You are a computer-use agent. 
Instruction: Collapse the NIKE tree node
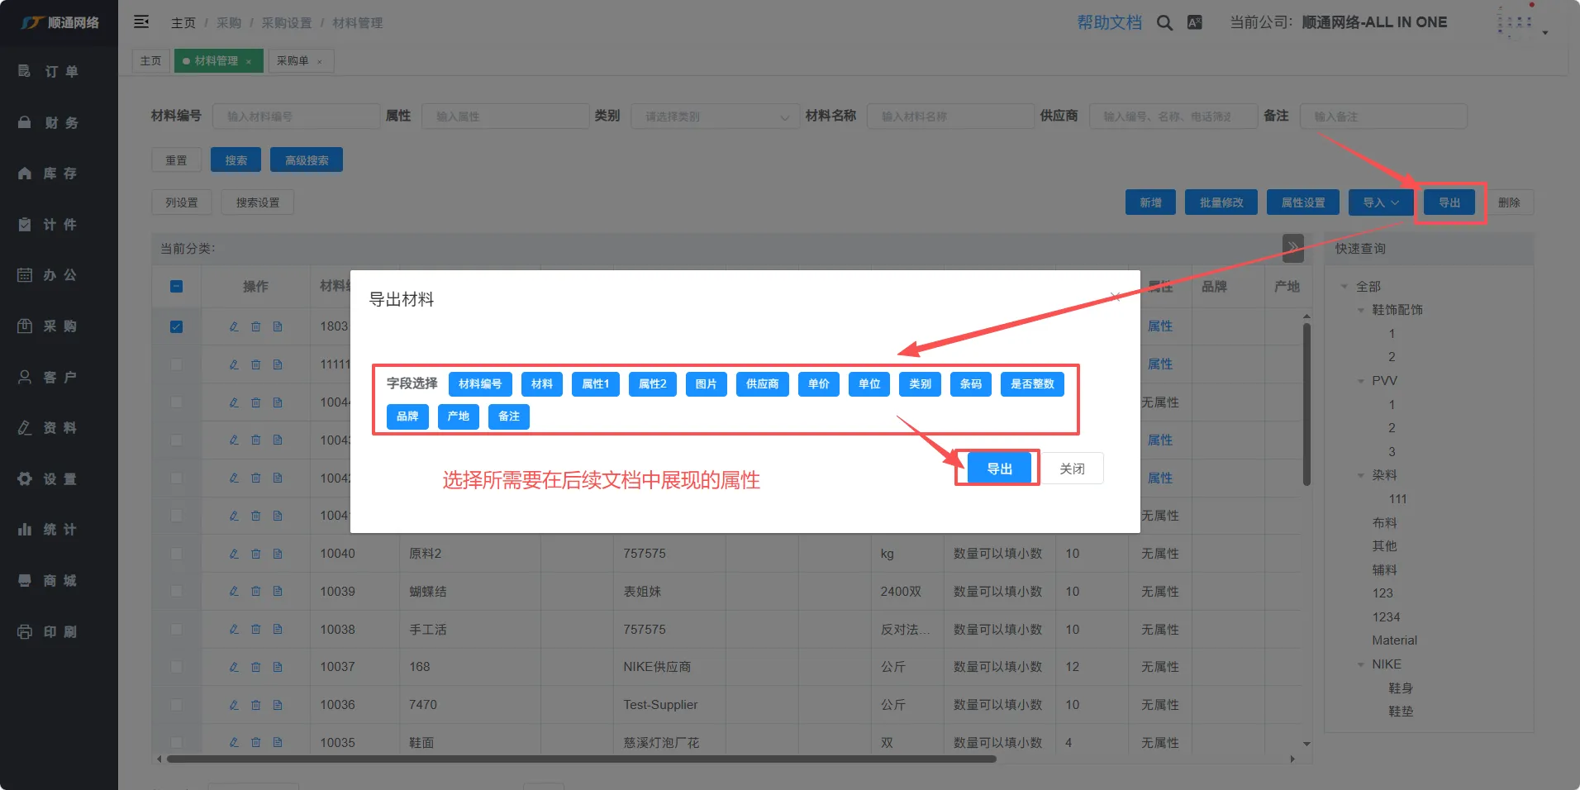click(1361, 664)
